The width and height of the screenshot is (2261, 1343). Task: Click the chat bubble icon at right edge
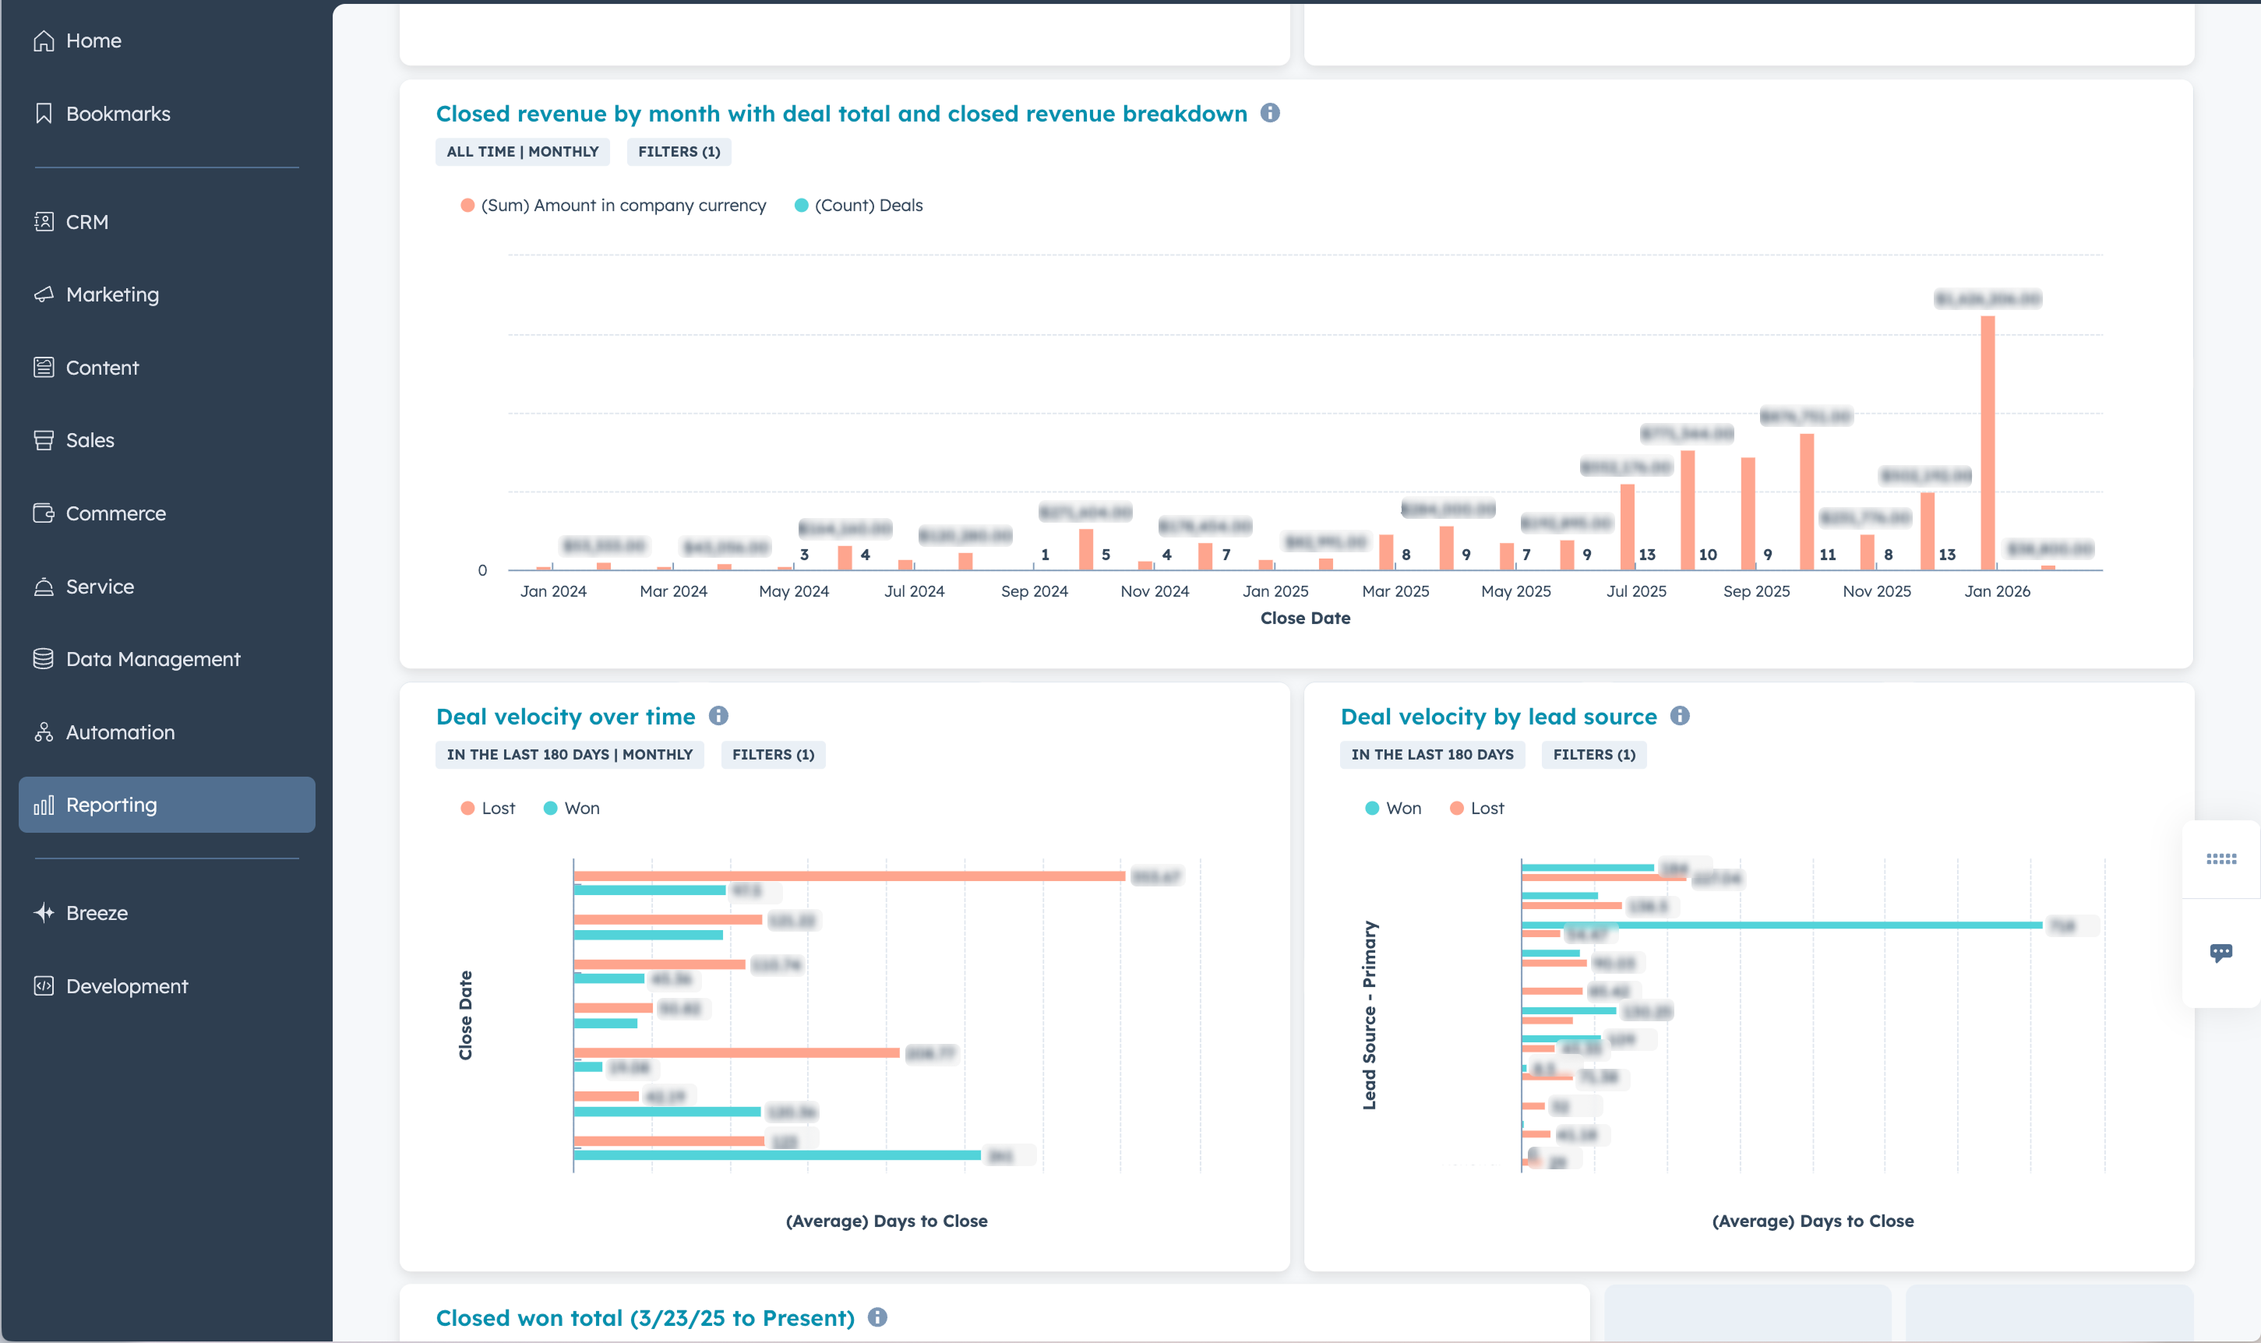pyautogui.click(x=2220, y=952)
